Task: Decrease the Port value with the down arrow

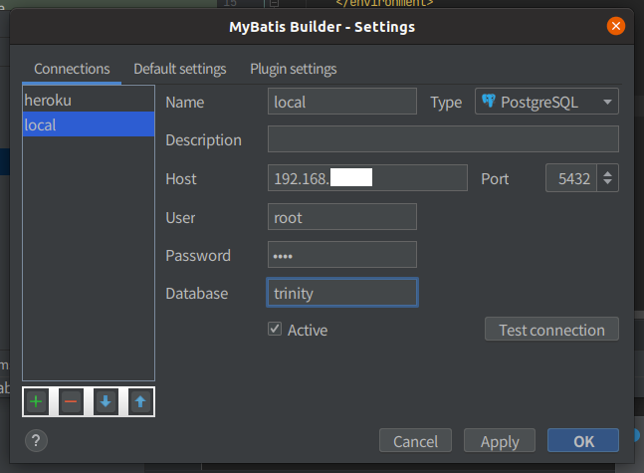Action: [x=607, y=181]
